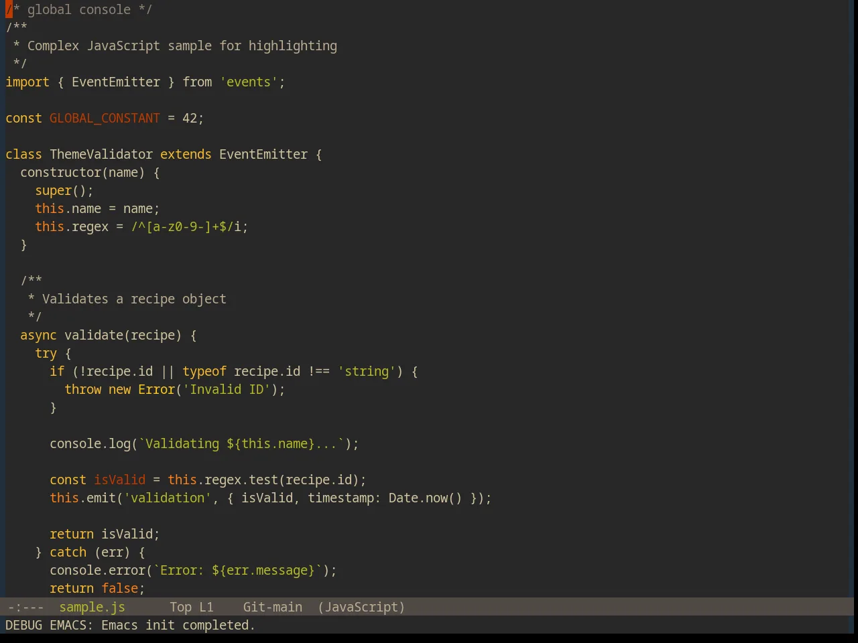Image resolution: width=858 pixels, height=643 pixels.
Task: Click the echo area message 'Emacs init completed.'
Action: pos(178,625)
